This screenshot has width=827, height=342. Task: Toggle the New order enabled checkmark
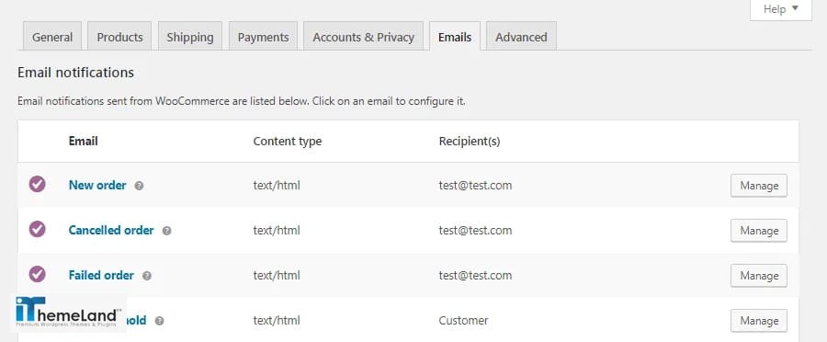(37, 184)
